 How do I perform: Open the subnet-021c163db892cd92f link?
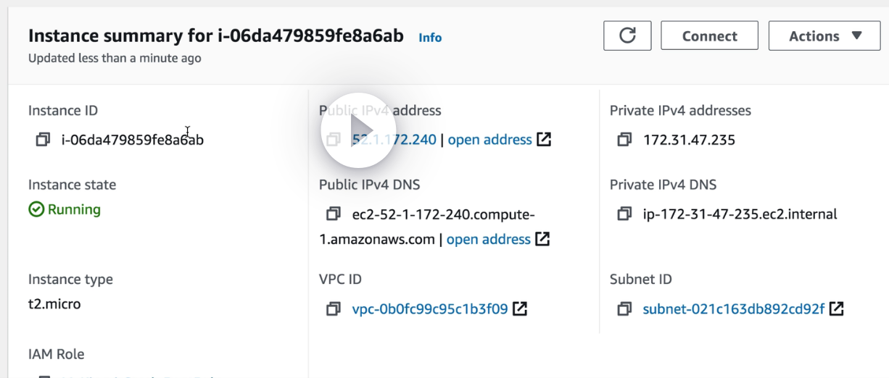tap(734, 309)
